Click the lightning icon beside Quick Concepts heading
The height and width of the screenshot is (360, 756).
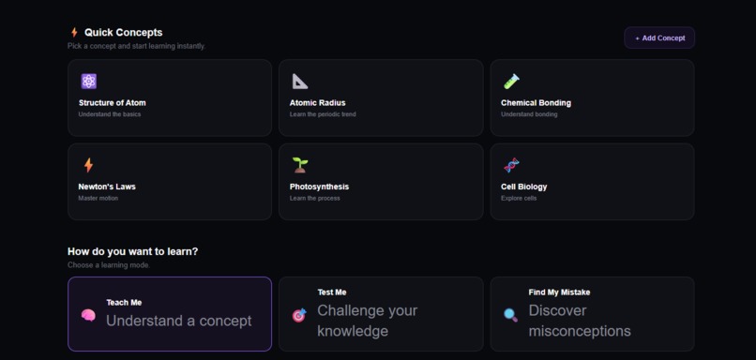tap(74, 32)
